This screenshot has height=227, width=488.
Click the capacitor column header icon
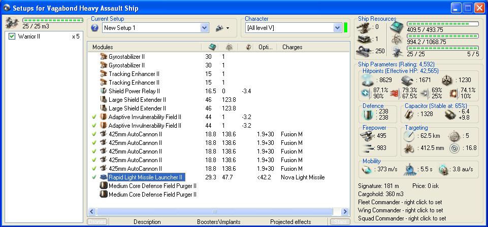[248, 47]
